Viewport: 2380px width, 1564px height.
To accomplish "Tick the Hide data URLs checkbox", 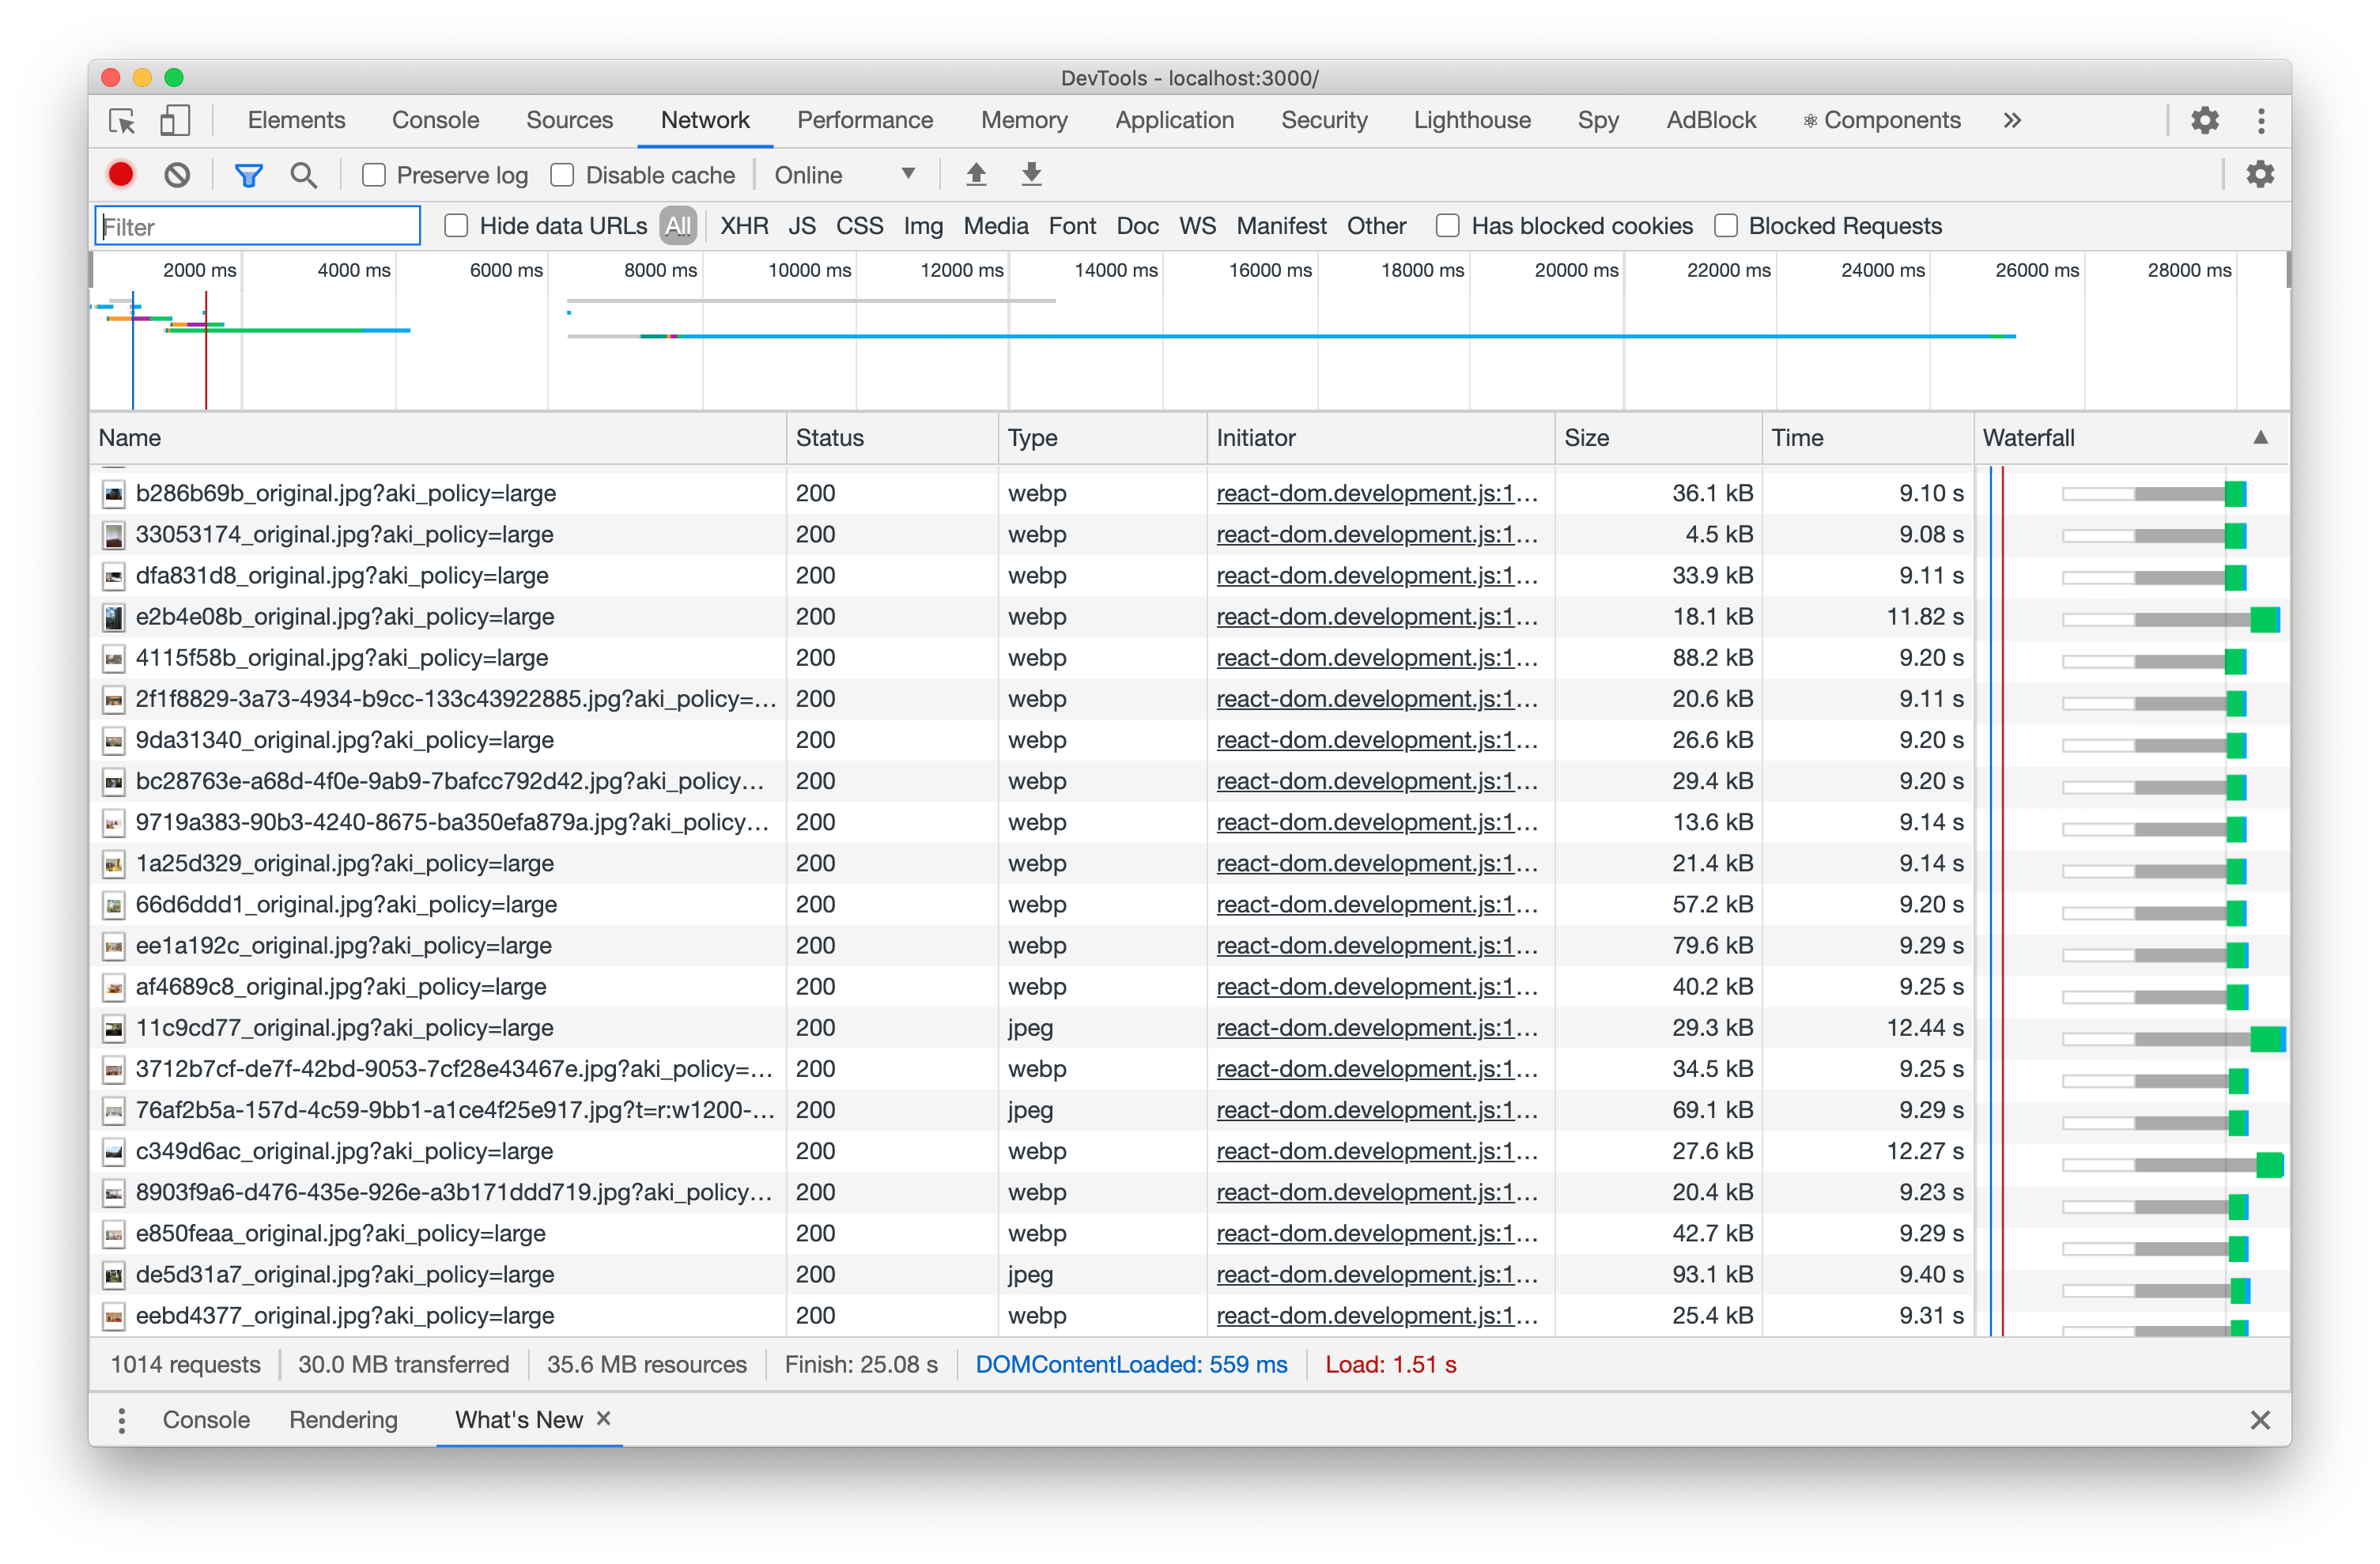I will tap(456, 226).
